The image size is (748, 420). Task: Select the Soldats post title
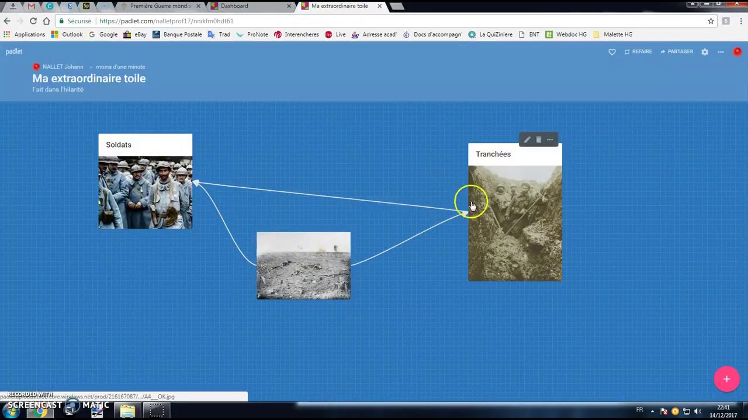tap(119, 145)
